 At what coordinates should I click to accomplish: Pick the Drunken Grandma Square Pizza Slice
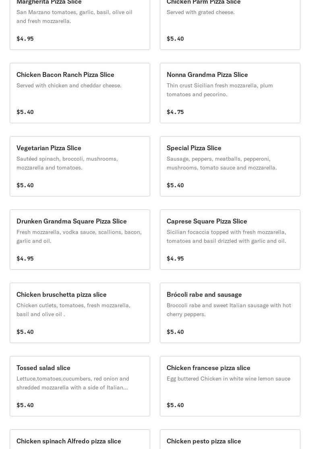[x=80, y=240]
